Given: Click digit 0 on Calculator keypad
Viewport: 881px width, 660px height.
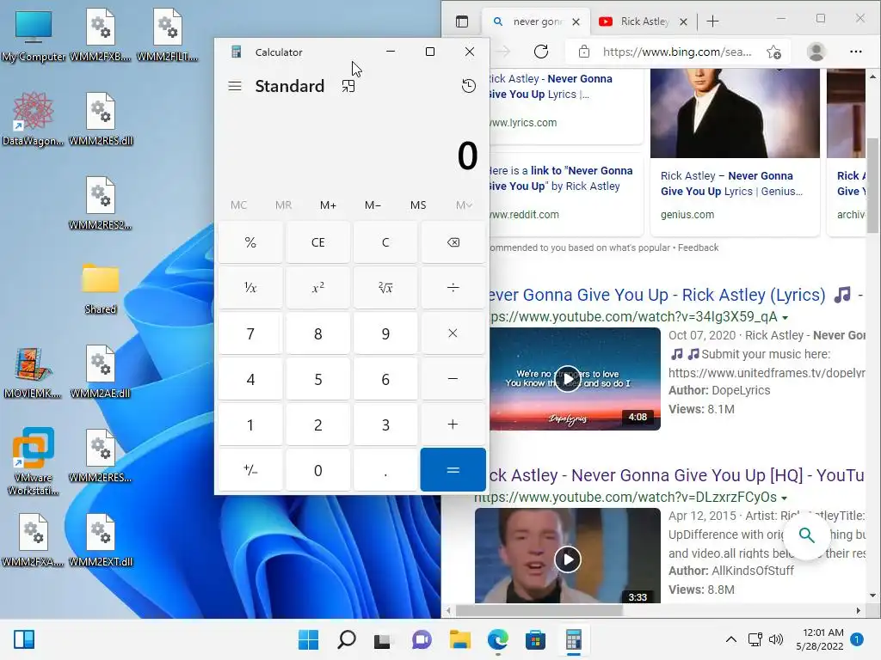Looking at the screenshot, I should pos(318,470).
